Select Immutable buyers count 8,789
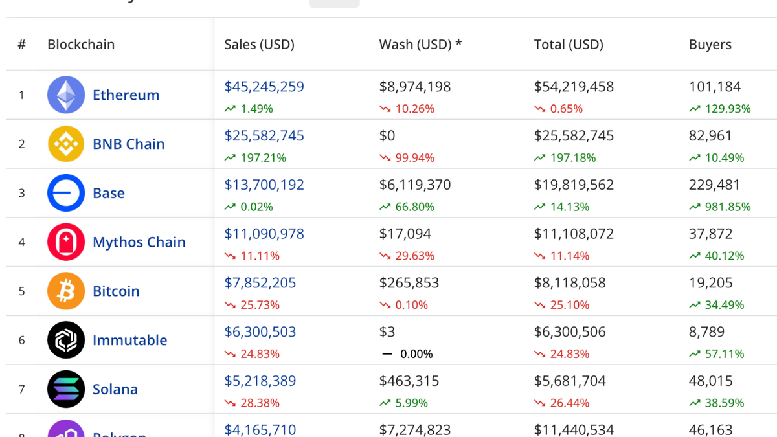This screenshot has width=777, height=437. (x=707, y=331)
